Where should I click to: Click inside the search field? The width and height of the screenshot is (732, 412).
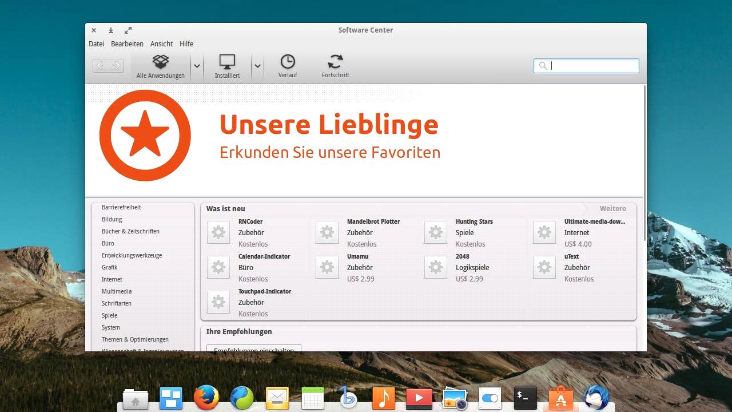(x=586, y=65)
